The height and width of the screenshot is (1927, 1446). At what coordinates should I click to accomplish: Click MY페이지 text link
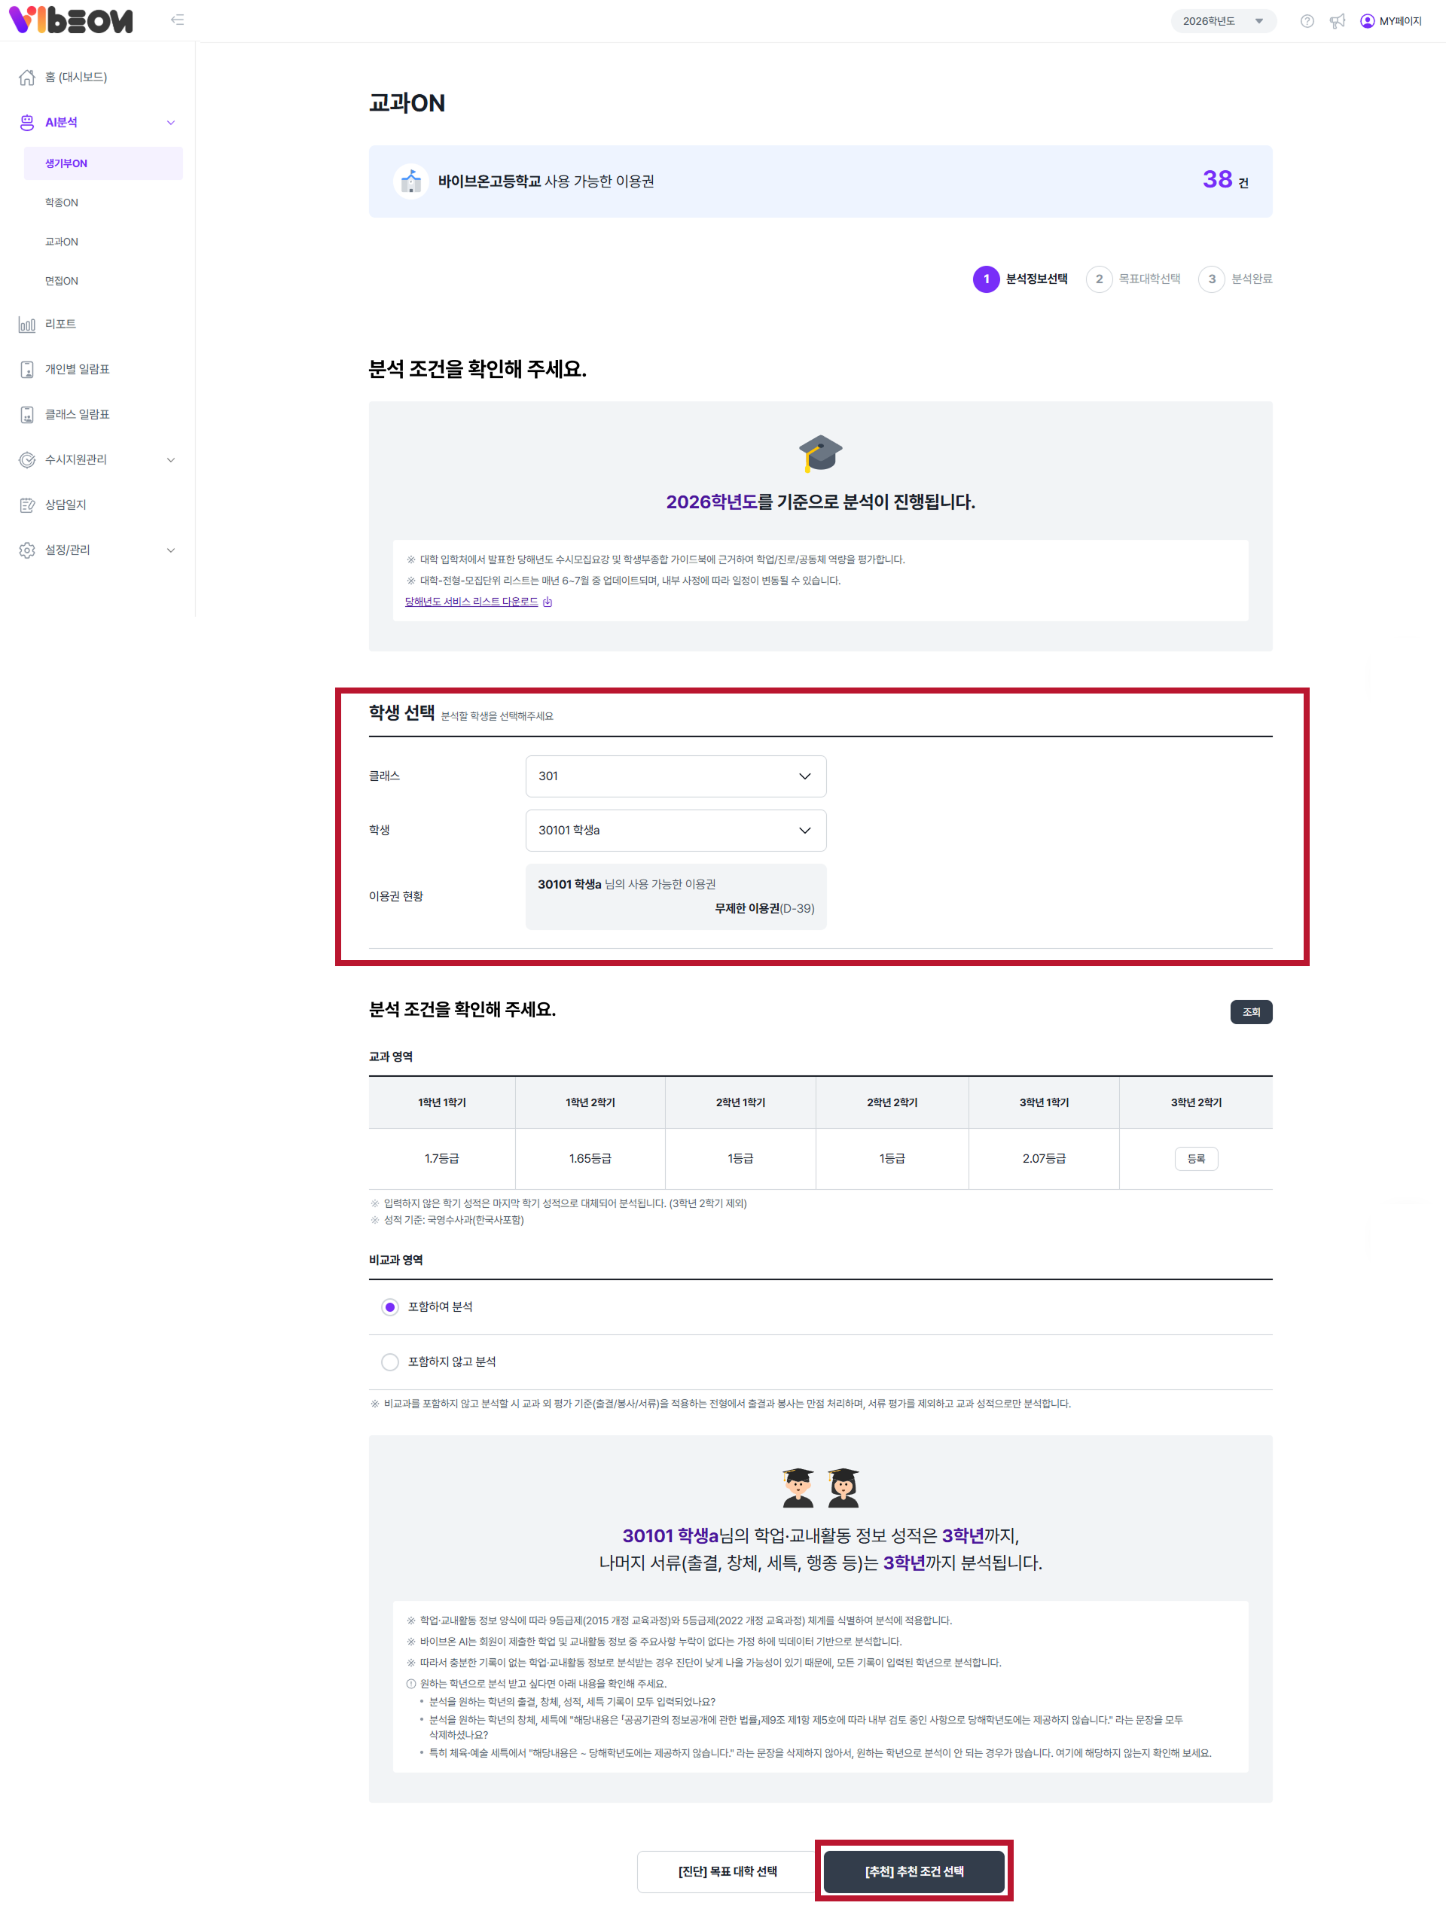(x=1400, y=21)
